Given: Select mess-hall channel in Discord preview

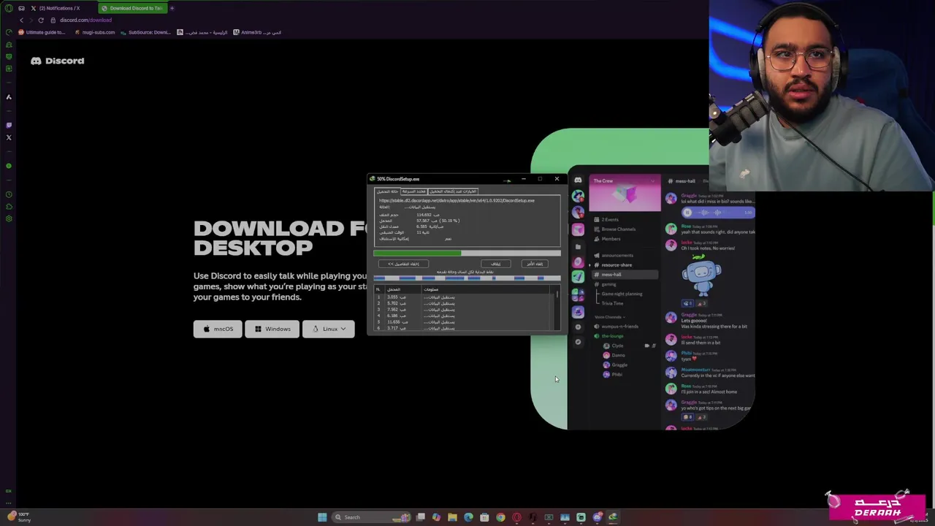Looking at the screenshot, I should click(625, 275).
